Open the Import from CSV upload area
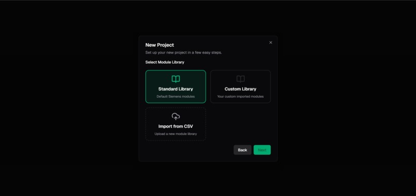The image size is (416, 196). pyautogui.click(x=175, y=124)
